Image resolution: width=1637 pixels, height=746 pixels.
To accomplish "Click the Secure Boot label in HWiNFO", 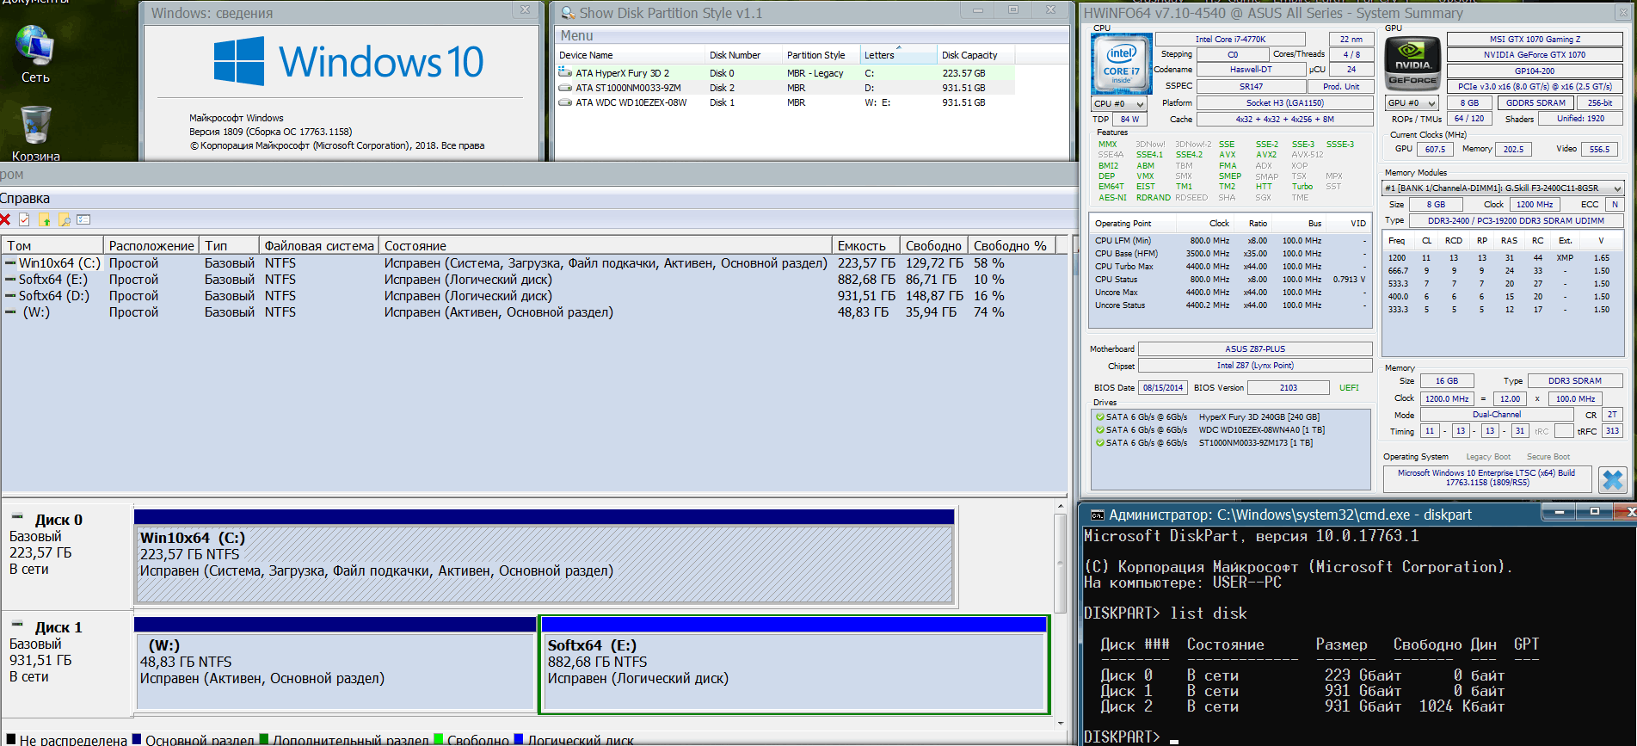I will point(1548,457).
